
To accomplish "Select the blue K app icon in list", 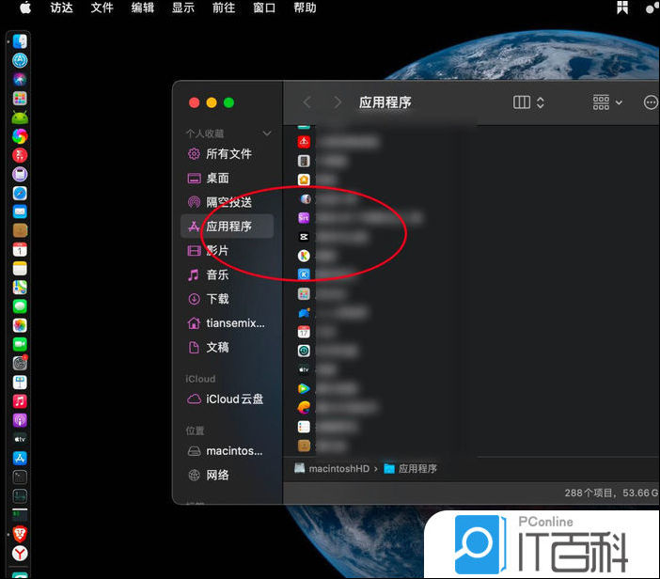I will tap(304, 274).
